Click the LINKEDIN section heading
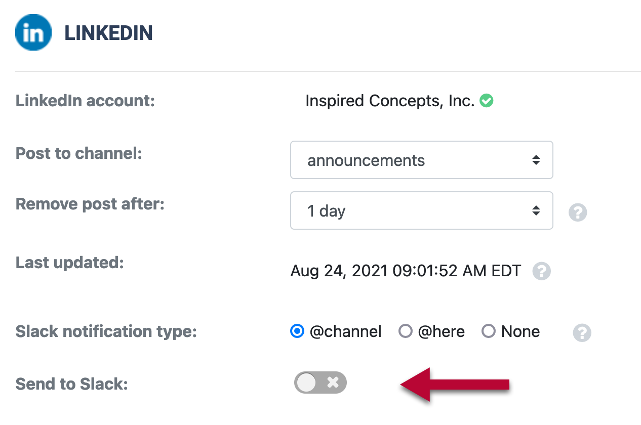Image resolution: width=641 pixels, height=425 pixels. click(108, 33)
